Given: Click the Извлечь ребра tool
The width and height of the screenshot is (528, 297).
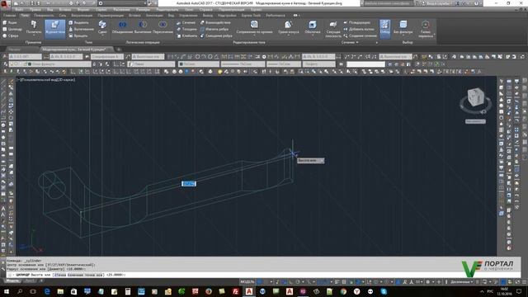Looking at the screenshot, I should 214,30.
